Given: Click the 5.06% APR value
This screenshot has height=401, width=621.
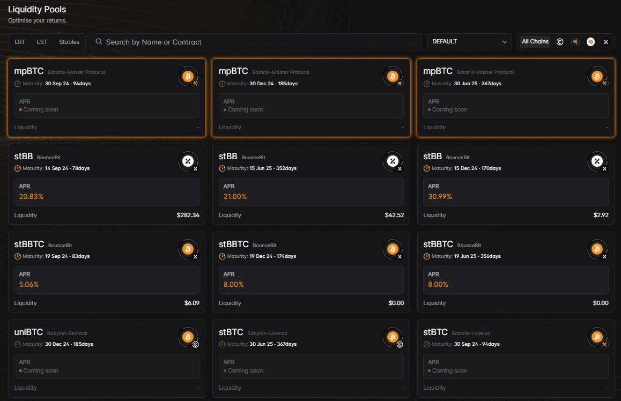Looking at the screenshot, I should pyautogui.click(x=29, y=284).
